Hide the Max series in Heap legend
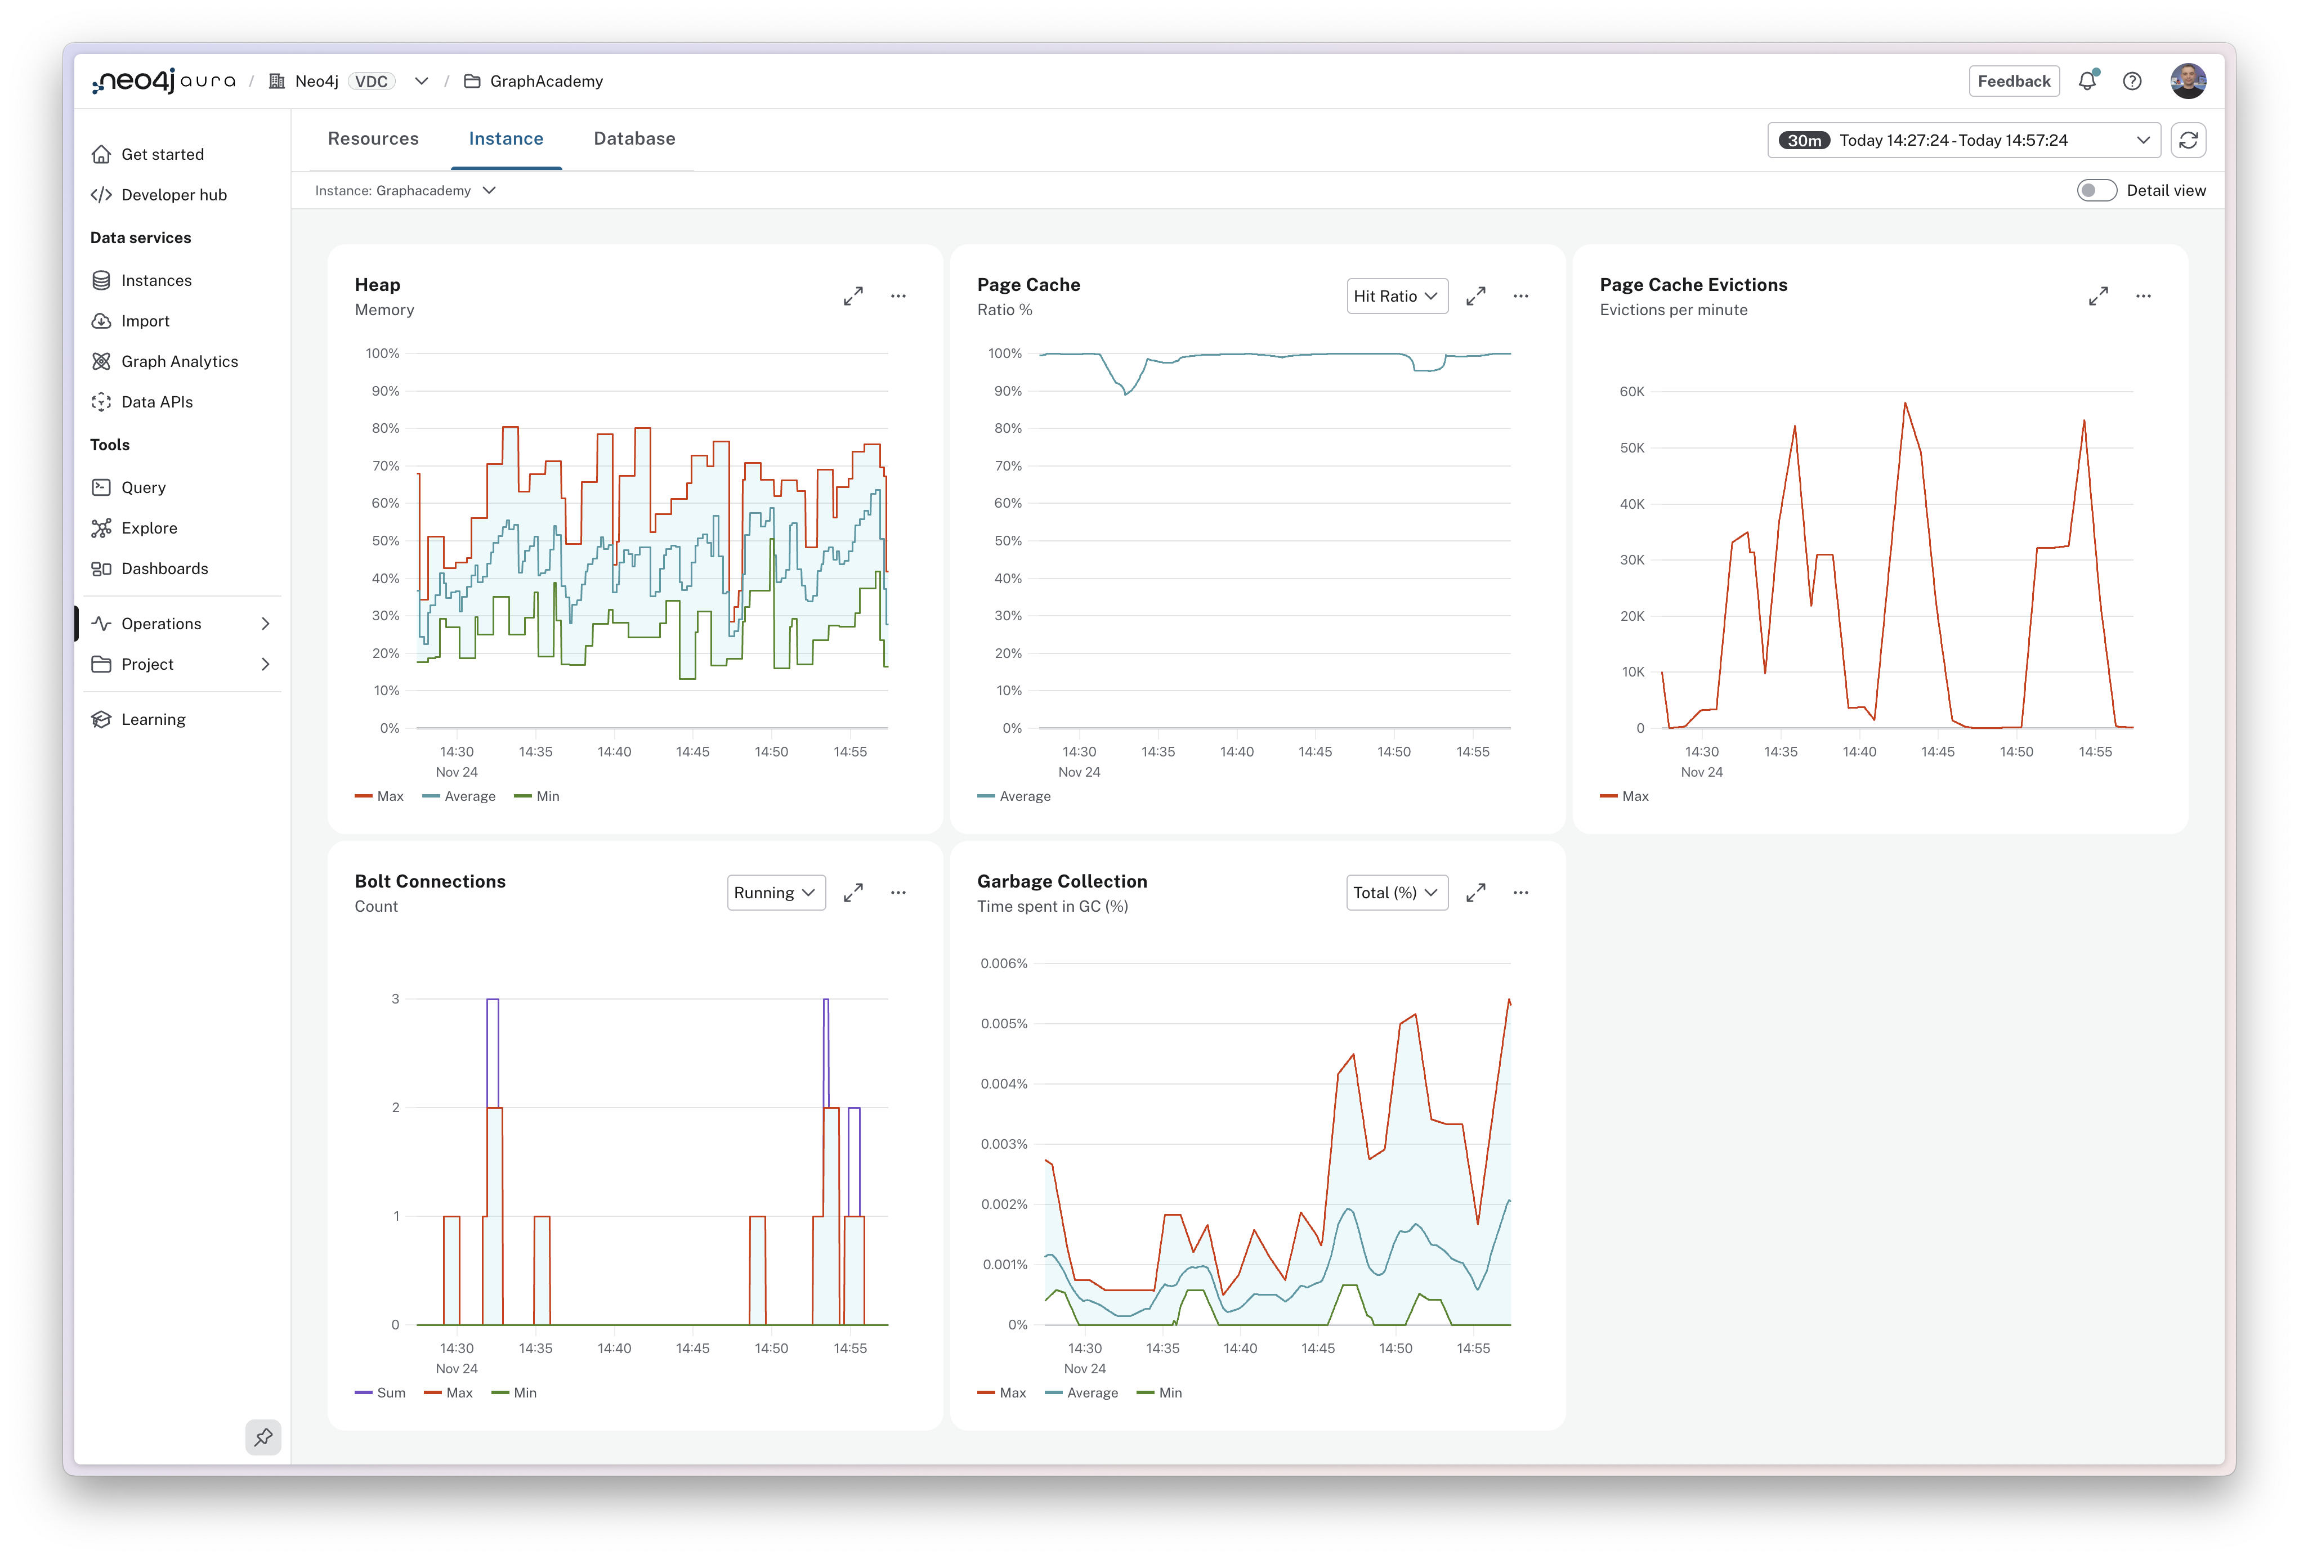2299x1559 pixels. tap(379, 795)
